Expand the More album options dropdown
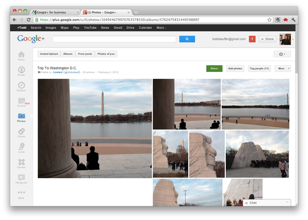The width and height of the screenshot is (308, 220). (x=283, y=68)
